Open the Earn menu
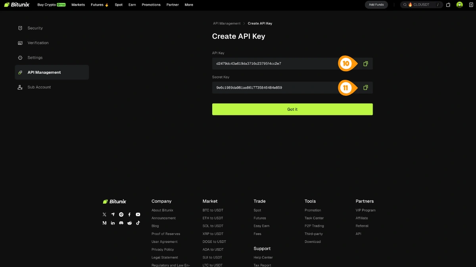 [132, 5]
